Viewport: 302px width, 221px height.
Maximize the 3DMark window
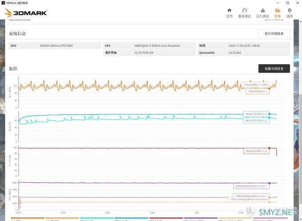[x=287, y=3]
